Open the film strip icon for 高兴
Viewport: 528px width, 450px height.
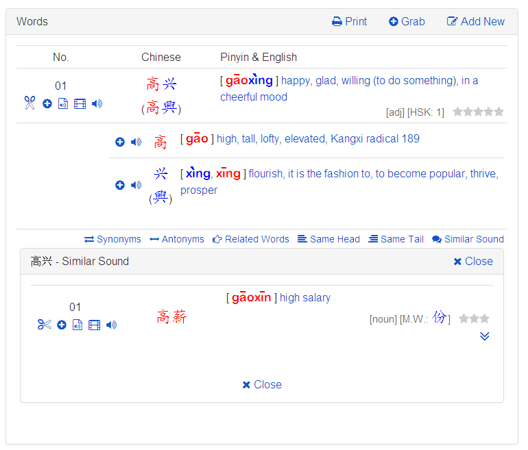[80, 103]
